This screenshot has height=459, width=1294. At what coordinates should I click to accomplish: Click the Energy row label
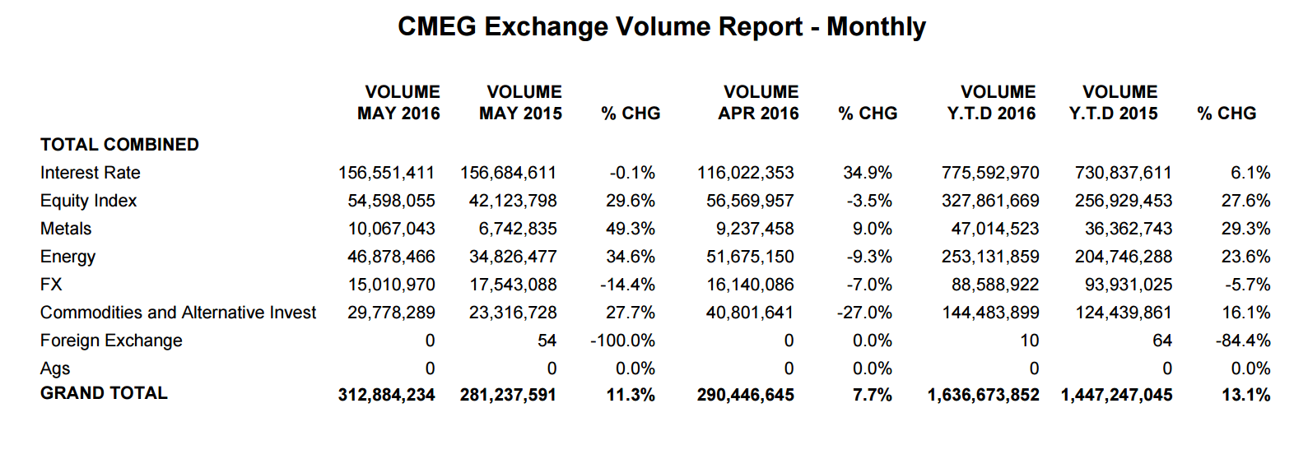(x=67, y=257)
